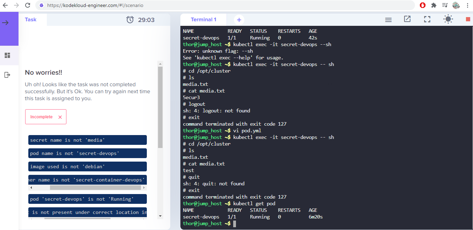Open the puzzle-piece extensions menu
This screenshot has height=230, width=473.
434,5
